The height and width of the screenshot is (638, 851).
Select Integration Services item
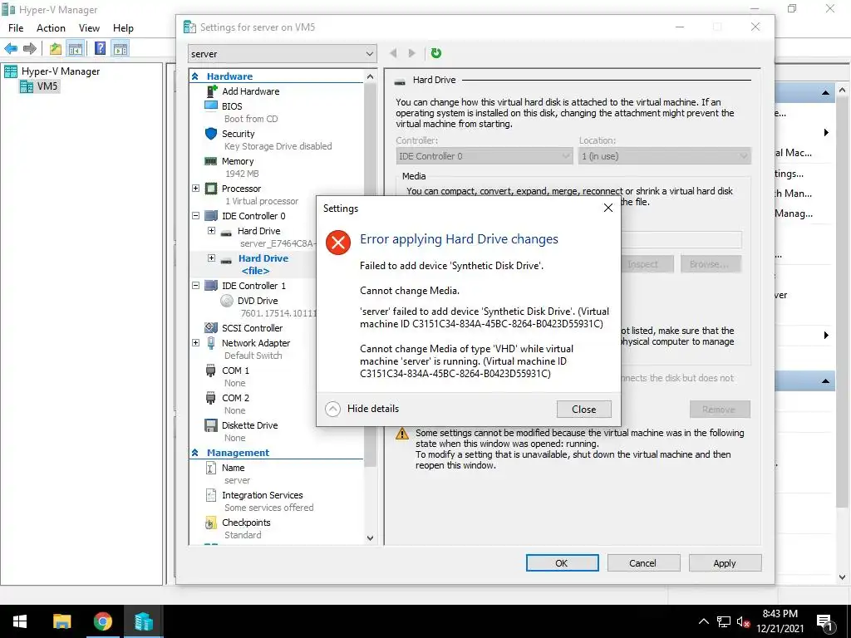click(x=262, y=495)
